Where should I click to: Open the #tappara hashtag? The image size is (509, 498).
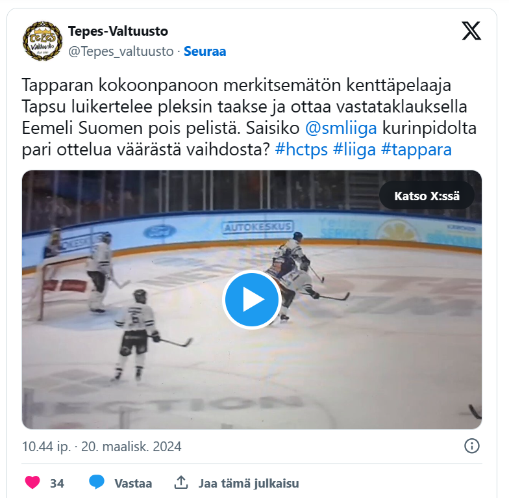click(x=417, y=150)
